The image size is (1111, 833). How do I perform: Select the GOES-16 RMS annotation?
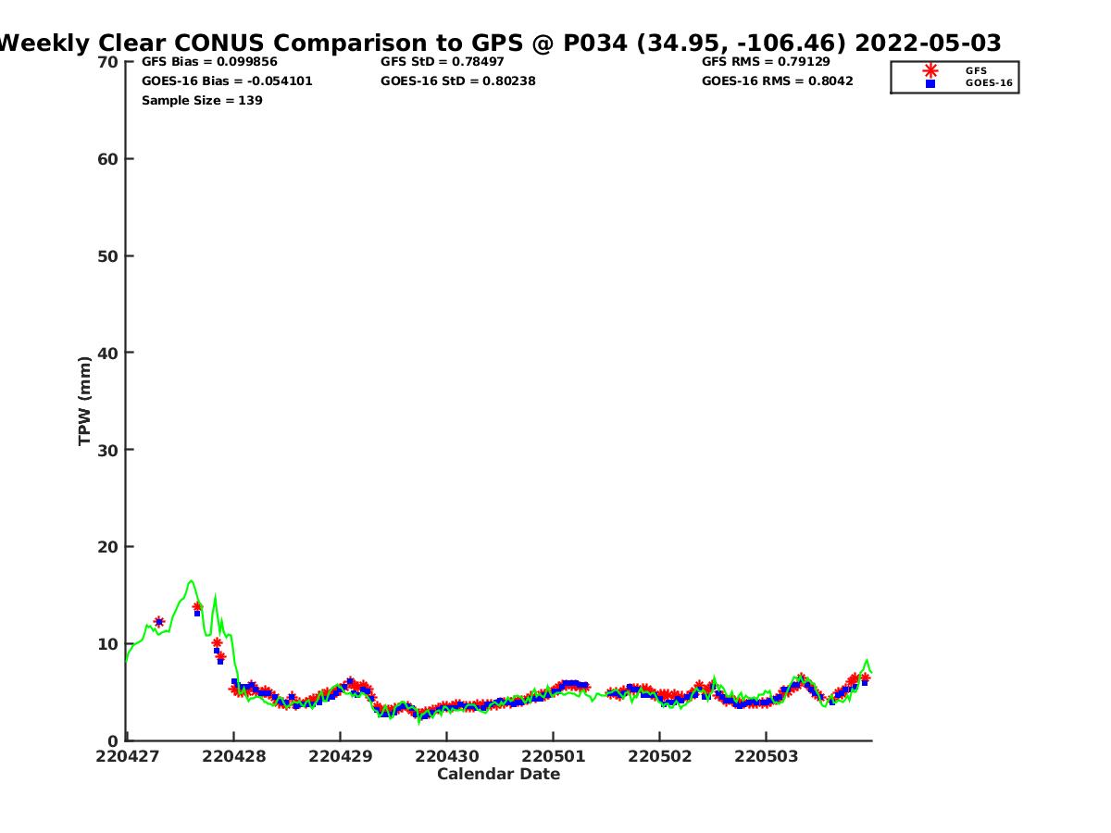778,81
